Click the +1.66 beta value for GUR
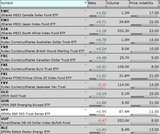This screenshot has height=134, width=160. [x=101, y=103]
